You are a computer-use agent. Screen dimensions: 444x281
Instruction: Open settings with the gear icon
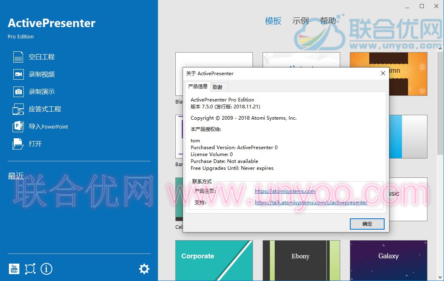pyautogui.click(x=144, y=269)
